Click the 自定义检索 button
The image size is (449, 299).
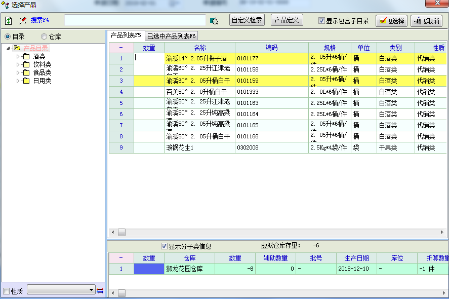tap(247, 20)
